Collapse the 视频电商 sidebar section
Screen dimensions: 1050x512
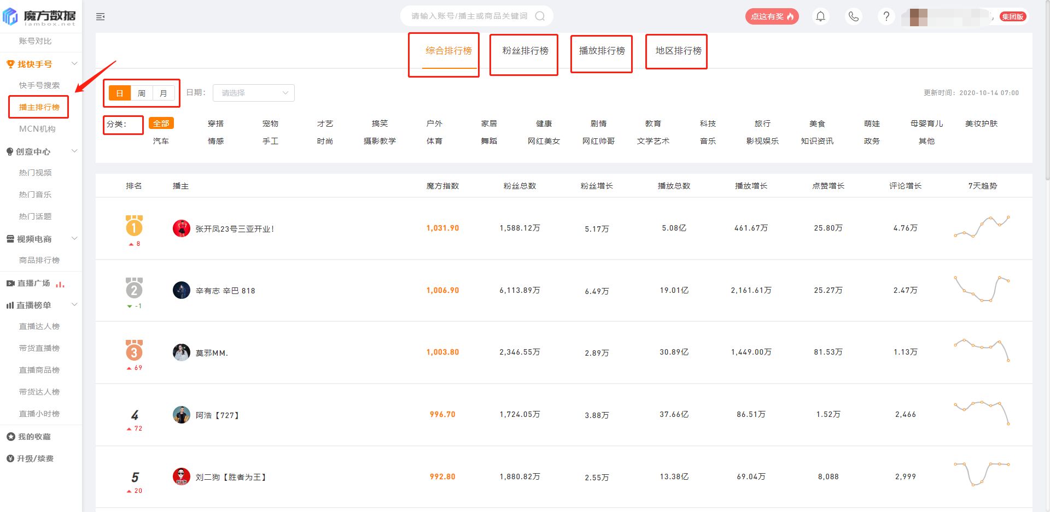[74, 239]
